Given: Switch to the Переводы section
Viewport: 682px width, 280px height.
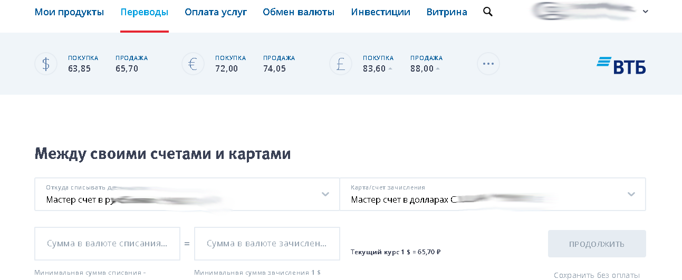Looking at the screenshot, I should tap(145, 12).
